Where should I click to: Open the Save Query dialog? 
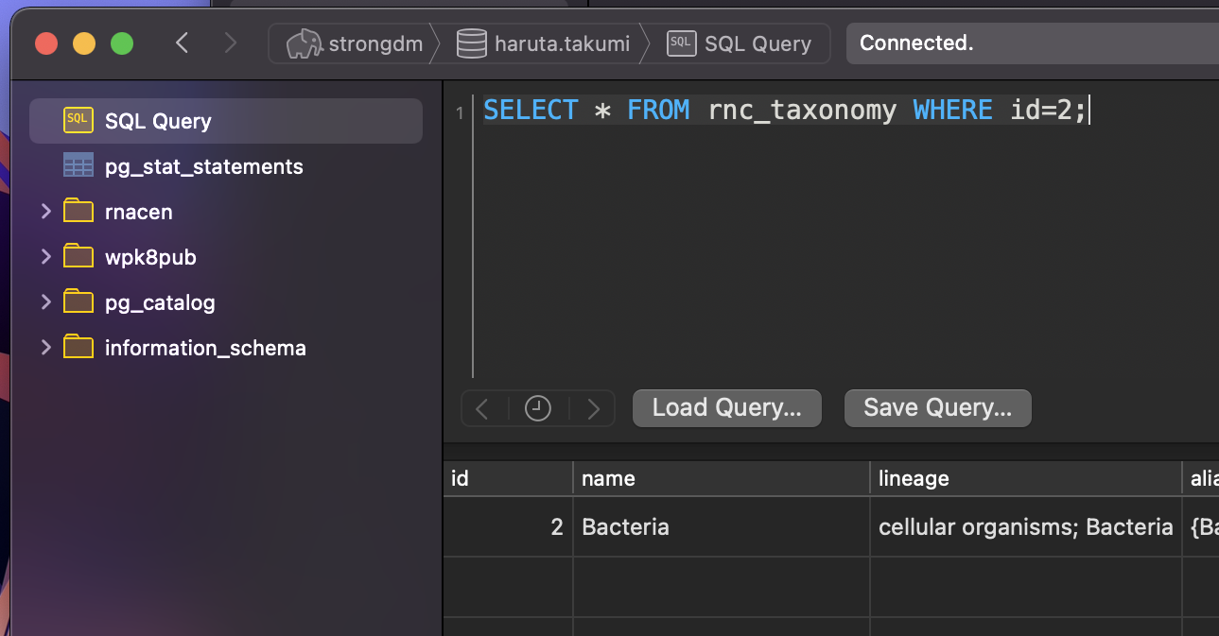click(x=937, y=407)
